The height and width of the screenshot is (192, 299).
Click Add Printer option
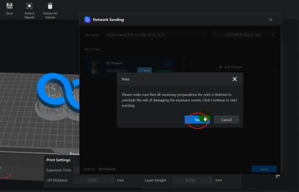(230, 67)
